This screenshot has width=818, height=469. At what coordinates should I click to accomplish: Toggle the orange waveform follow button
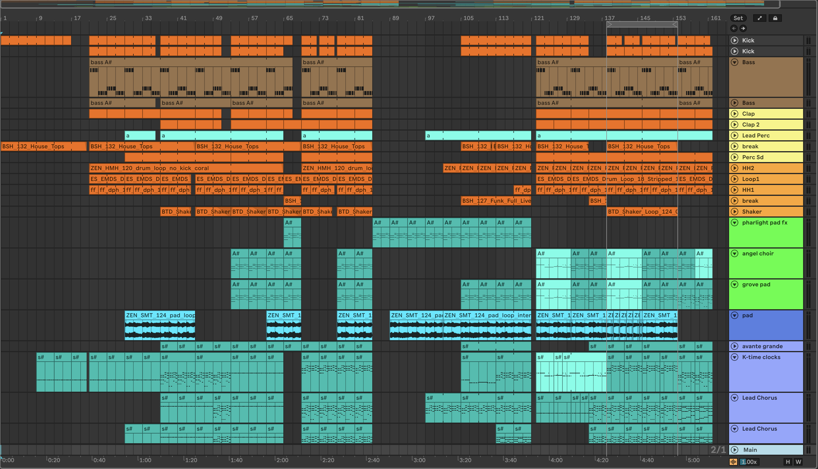pyautogui.click(x=733, y=462)
